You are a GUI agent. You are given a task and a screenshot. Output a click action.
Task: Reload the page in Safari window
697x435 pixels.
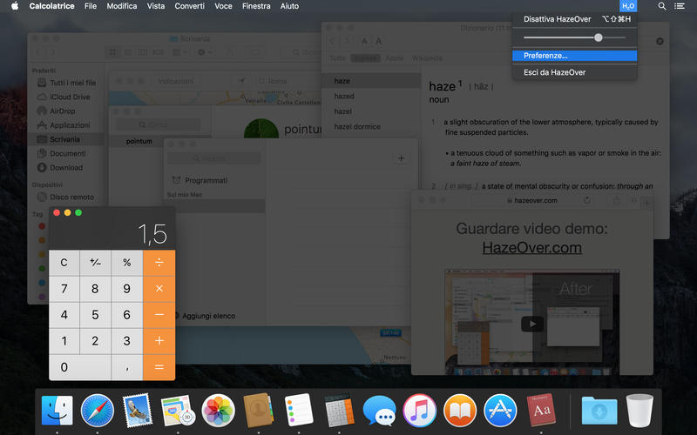click(x=587, y=201)
